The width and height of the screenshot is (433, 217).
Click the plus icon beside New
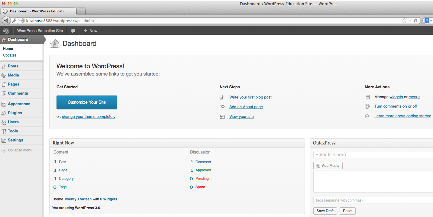pyautogui.click(x=85, y=31)
